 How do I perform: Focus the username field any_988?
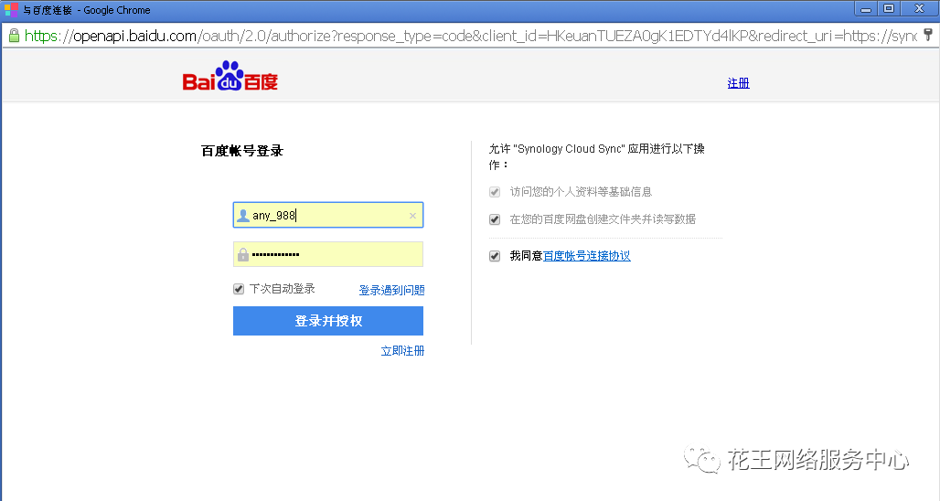[x=328, y=215]
